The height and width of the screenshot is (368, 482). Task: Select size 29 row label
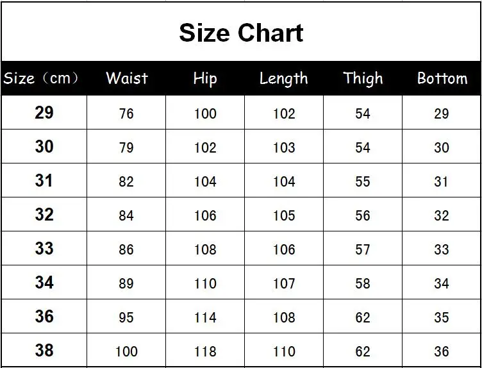point(44,113)
